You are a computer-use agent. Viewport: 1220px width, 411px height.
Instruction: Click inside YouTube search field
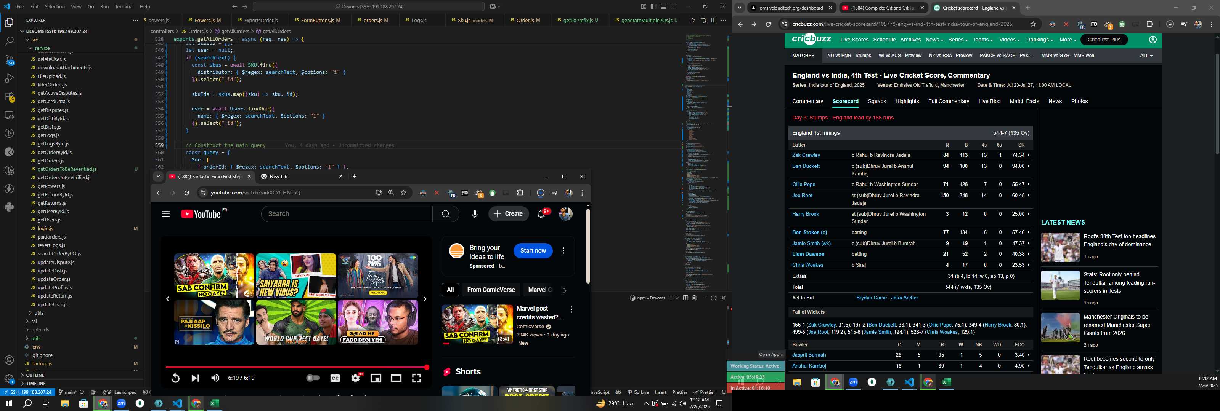(347, 214)
